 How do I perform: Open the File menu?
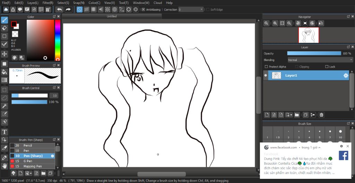[6, 3]
